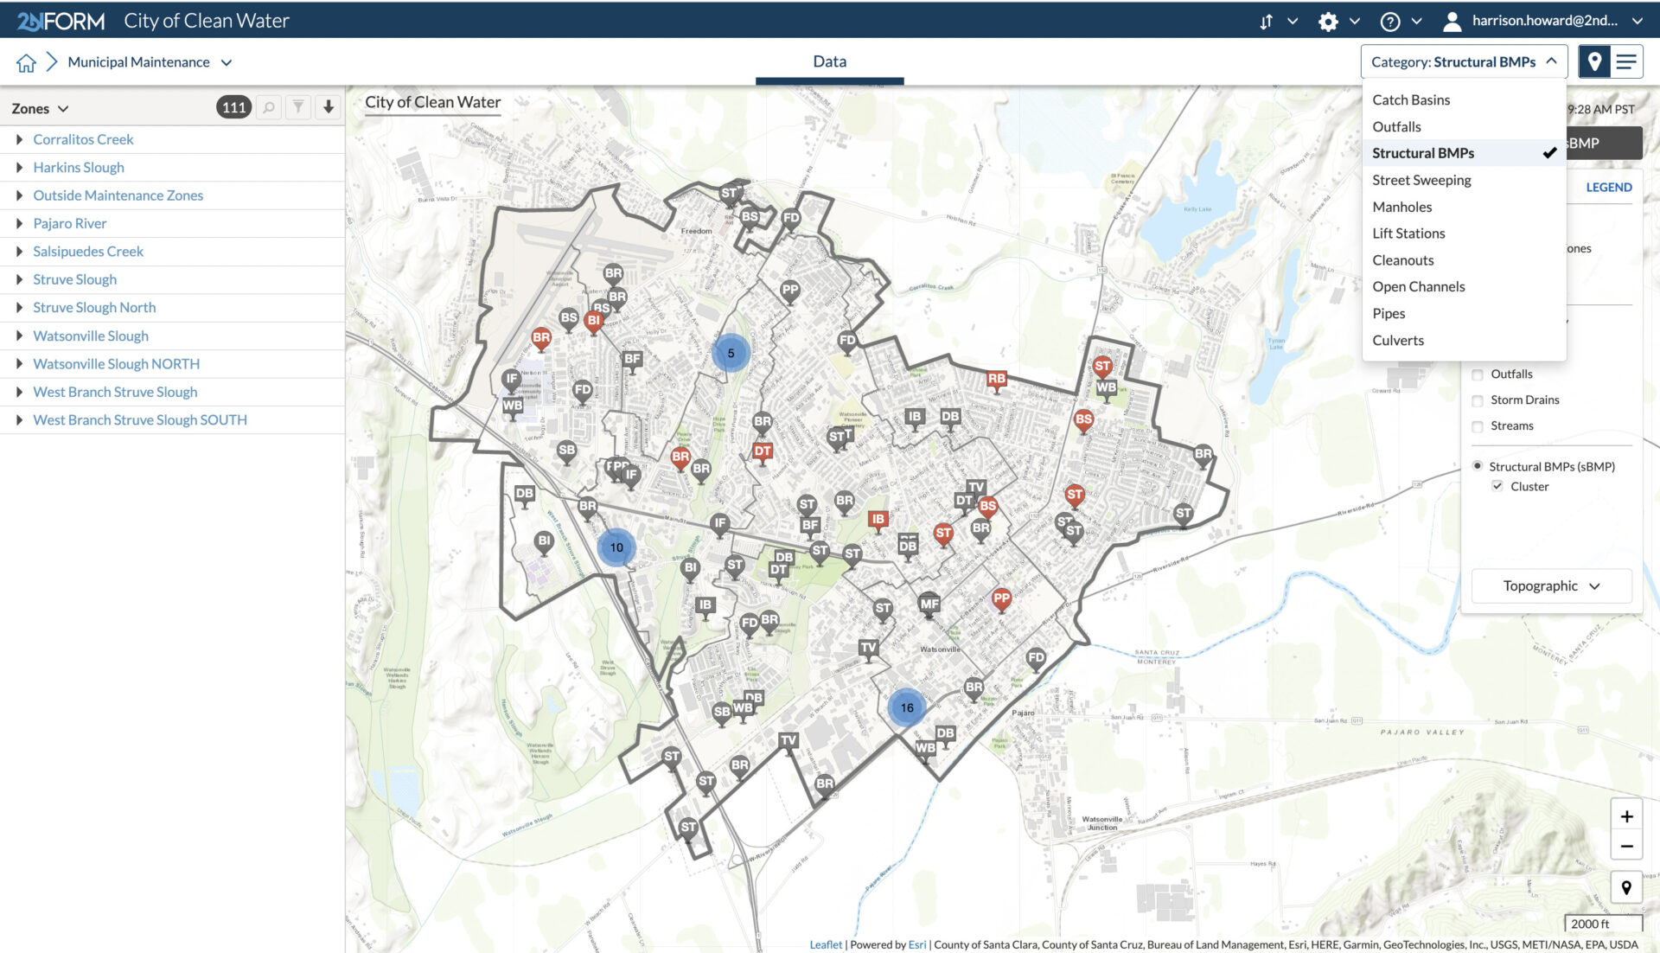Open the Topographic basemap dropdown
The width and height of the screenshot is (1660, 953).
(1548, 585)
